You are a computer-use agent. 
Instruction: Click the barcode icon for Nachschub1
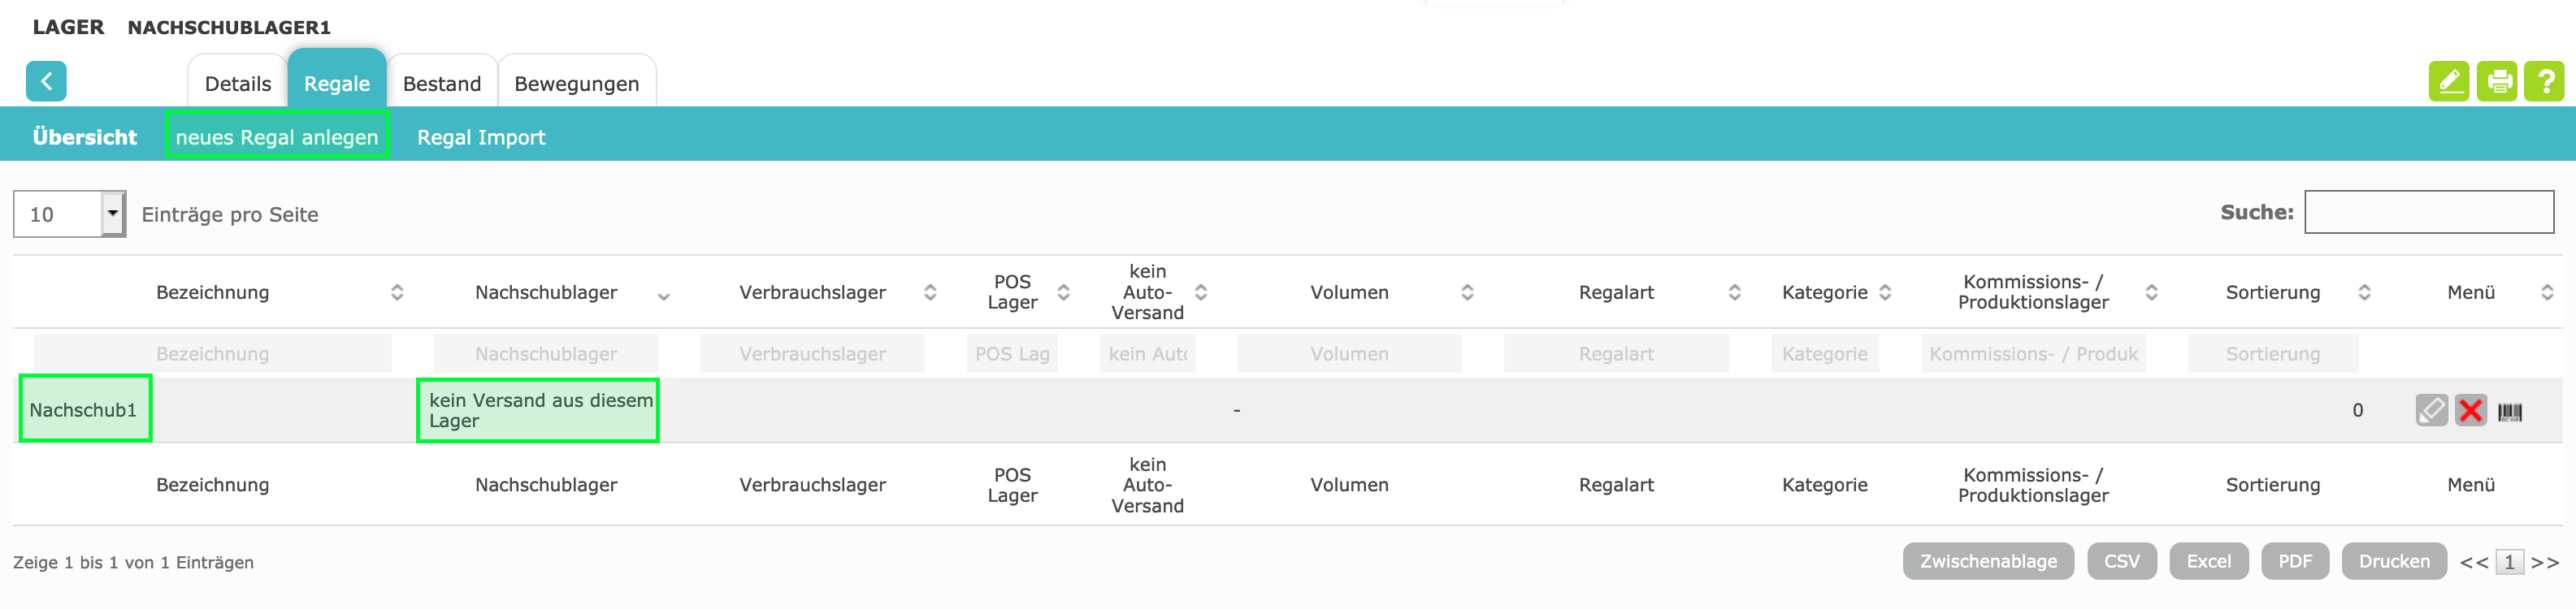[x=2509, y=411]
